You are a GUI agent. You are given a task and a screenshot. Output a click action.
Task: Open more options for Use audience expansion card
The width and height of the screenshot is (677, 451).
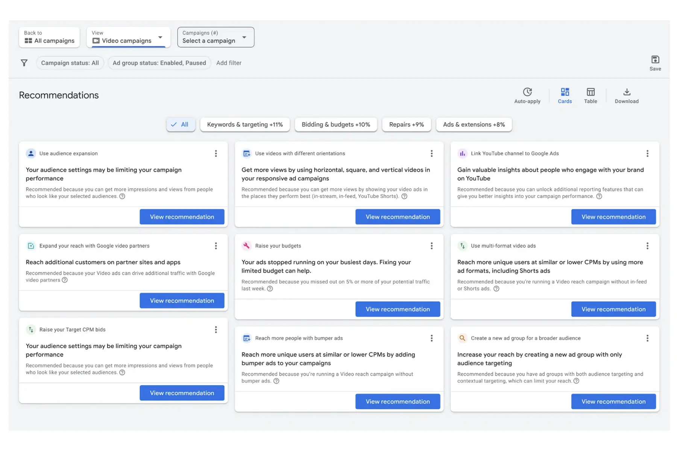(x=216, y=154)
